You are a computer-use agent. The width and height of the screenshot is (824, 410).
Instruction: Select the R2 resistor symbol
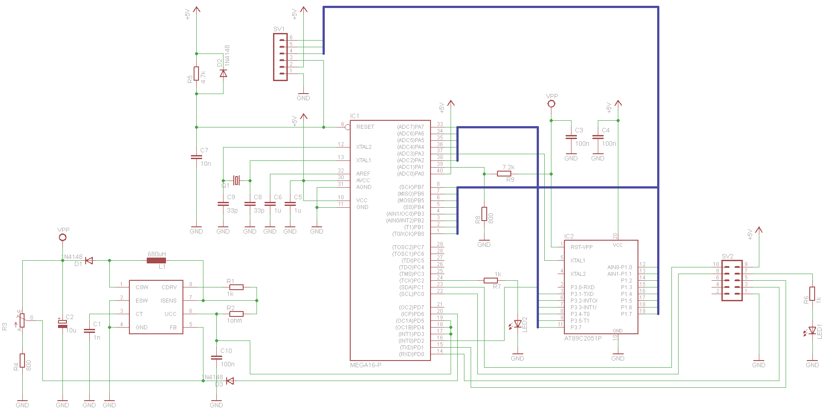pos(236,314)
